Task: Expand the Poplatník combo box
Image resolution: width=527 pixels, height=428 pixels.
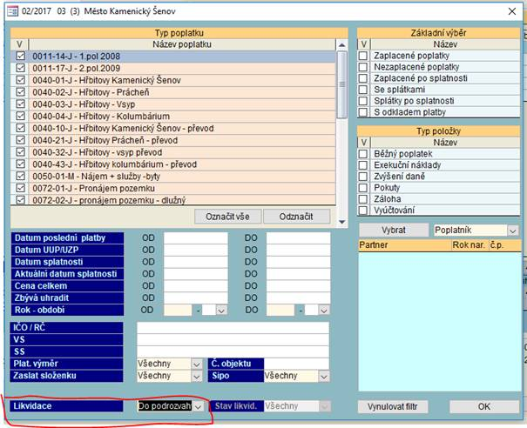Action: pos(511,231)
